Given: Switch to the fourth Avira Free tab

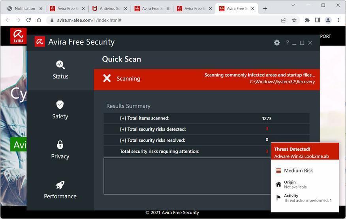Looking at the screenshot, I should point(237,9).
